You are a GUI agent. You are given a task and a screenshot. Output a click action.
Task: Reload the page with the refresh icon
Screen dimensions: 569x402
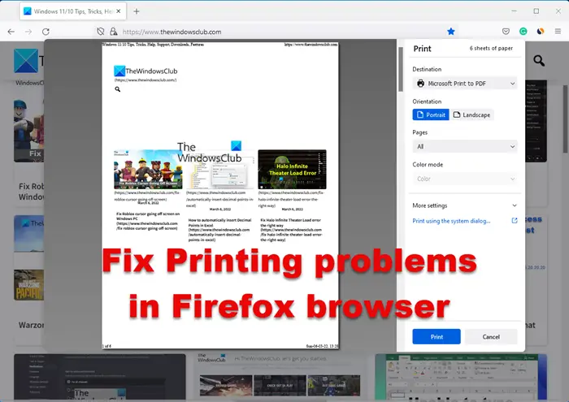[x=46, y=32]
